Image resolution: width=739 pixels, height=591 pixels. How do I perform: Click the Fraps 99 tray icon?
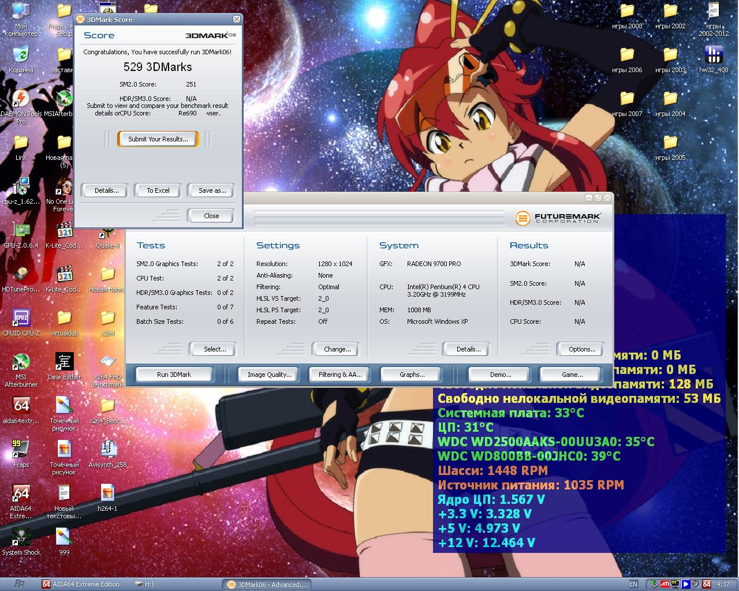pos(675,584)
